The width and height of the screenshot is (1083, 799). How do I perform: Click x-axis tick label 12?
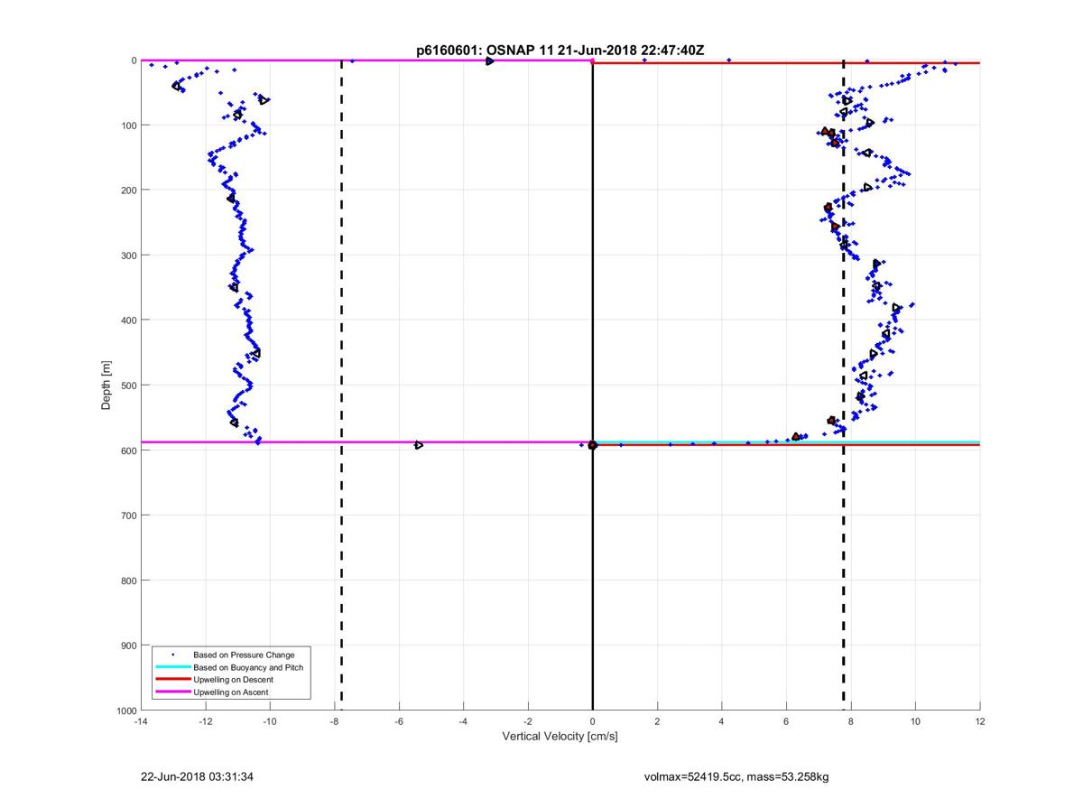[x=980, y=721]
